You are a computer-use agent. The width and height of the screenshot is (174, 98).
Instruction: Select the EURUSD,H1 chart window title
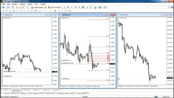pyautogui.click(x=8, y=15)
